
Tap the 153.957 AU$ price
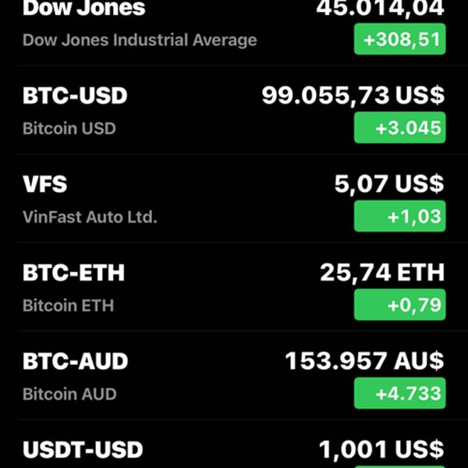(x=365, y=361)
